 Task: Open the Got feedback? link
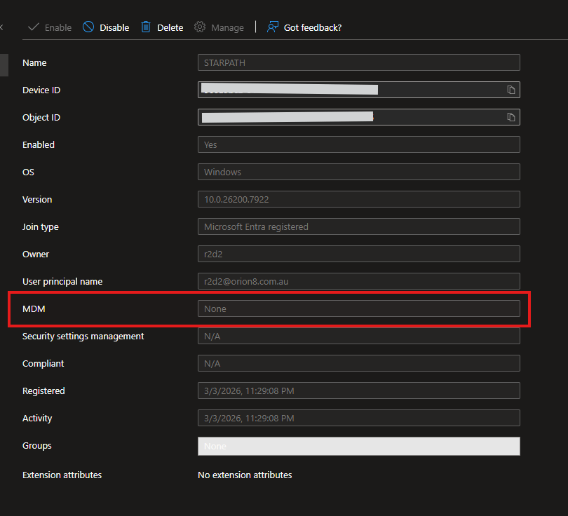[x=312, y=27]
